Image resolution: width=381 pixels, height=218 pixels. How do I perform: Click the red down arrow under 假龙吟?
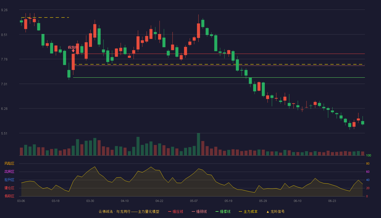pos(73,51)
